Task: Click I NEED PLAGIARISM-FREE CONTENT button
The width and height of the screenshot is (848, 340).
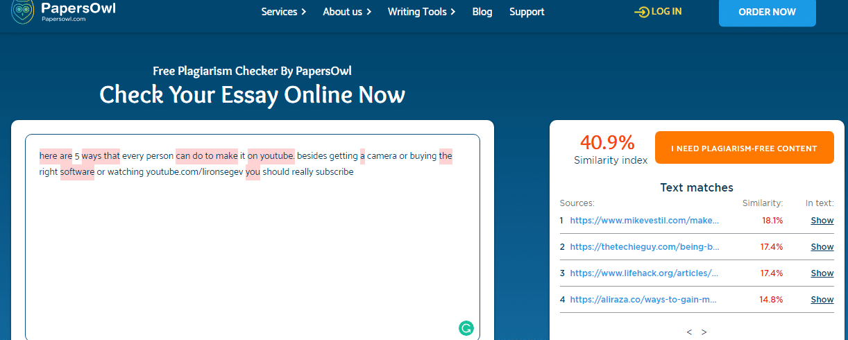Action: click(744, 148)
